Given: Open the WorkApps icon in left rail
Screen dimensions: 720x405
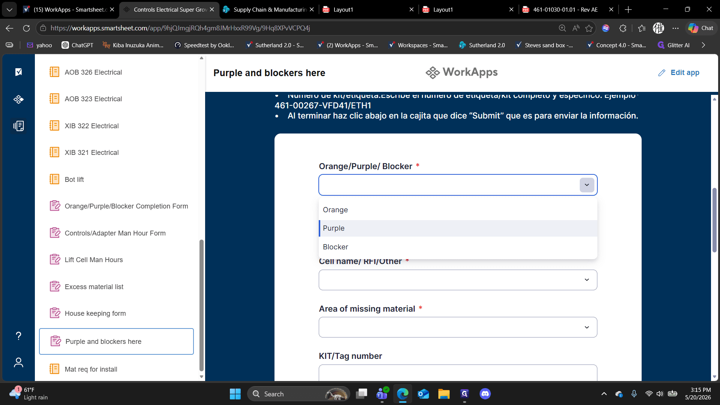Looking at the screenshot, I should click(x=18, y=99).
